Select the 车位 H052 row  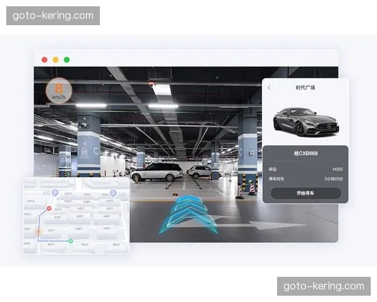pyautogui.click(x=305, y=169)
